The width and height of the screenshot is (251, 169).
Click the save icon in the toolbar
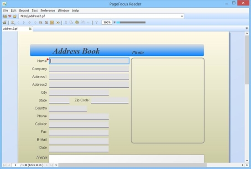click(83, 22)
